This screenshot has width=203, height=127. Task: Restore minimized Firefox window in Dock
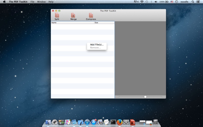click(149, 122)
